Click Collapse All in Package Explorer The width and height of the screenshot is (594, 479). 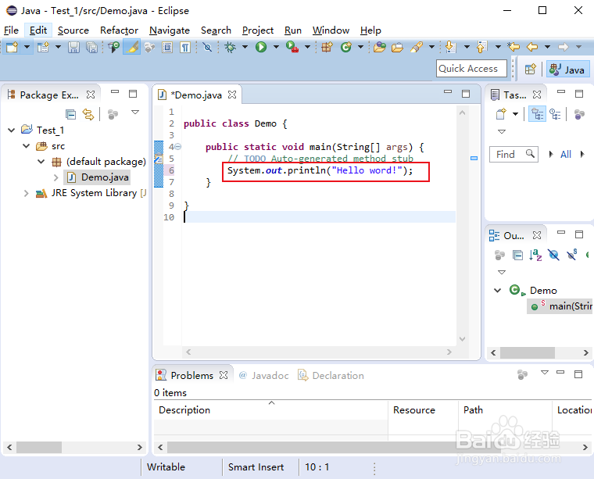[70, 114]
